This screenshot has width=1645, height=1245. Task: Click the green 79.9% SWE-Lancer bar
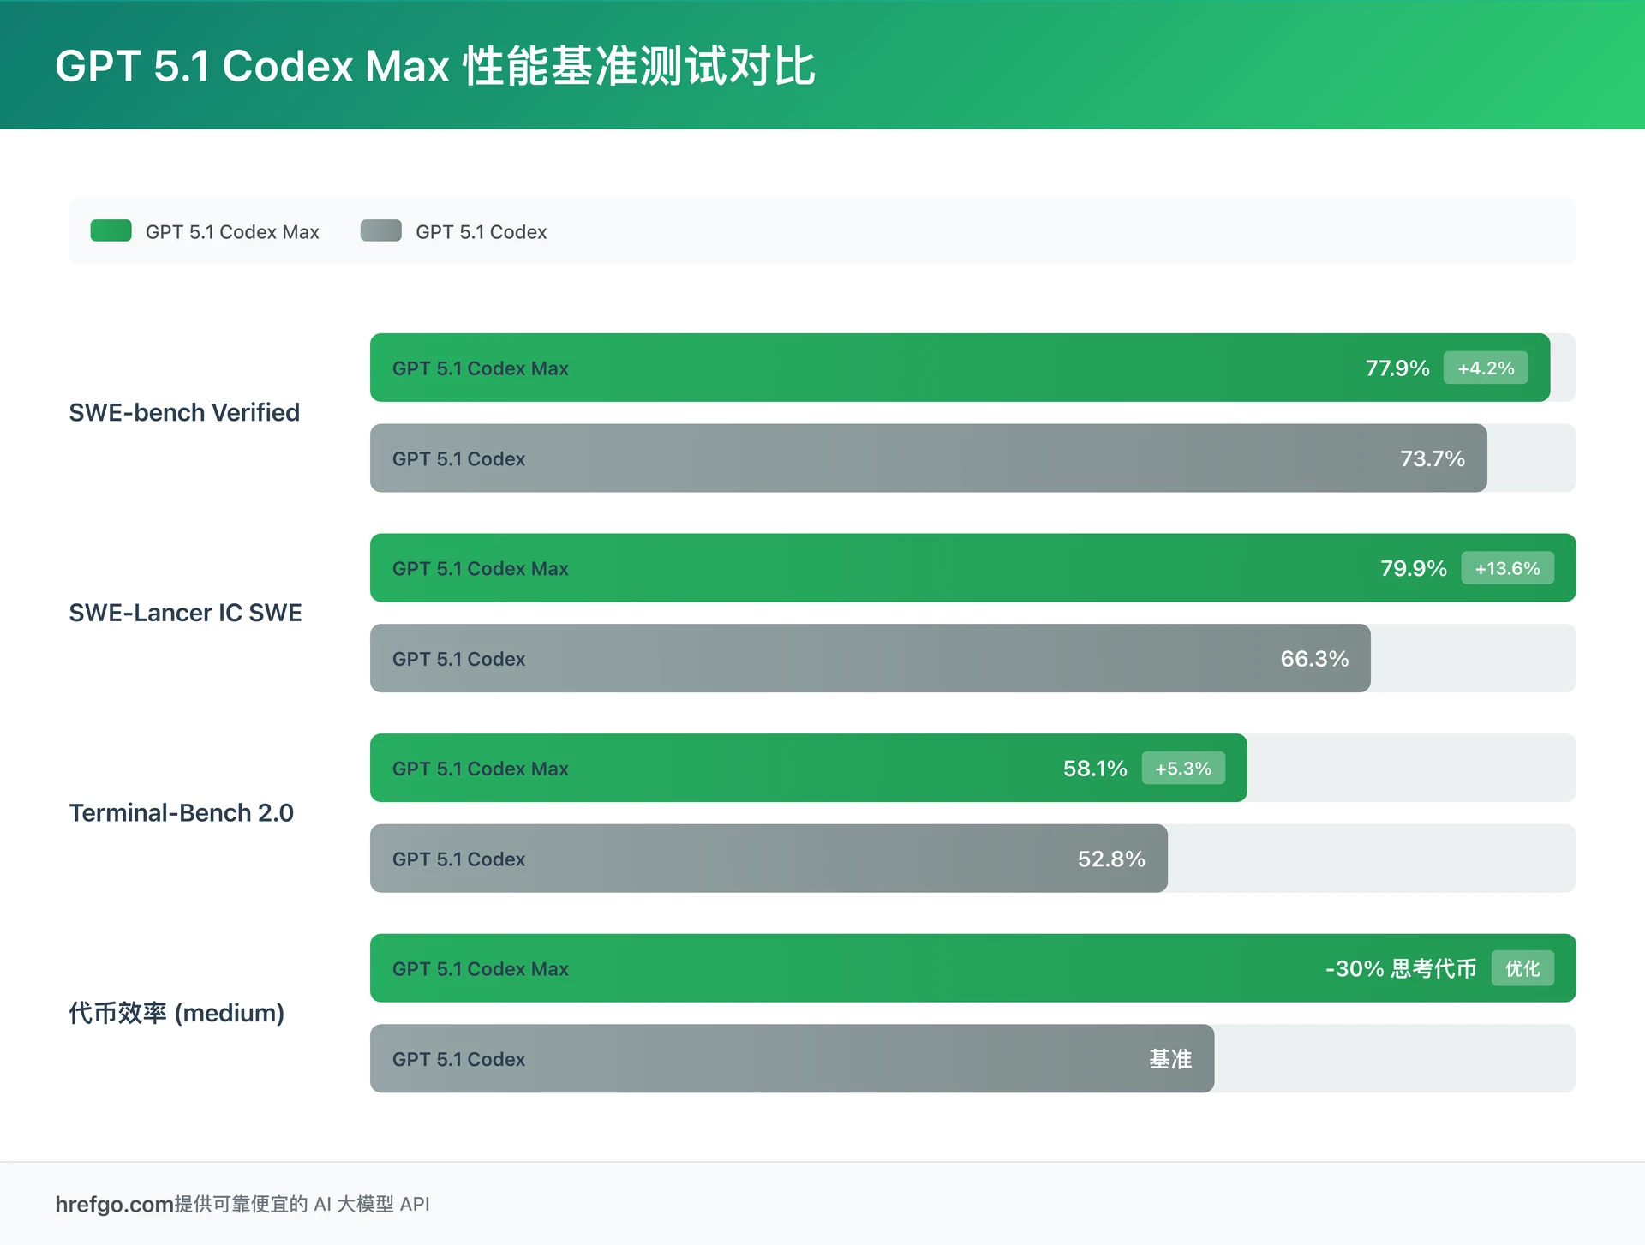pos(942,567)
